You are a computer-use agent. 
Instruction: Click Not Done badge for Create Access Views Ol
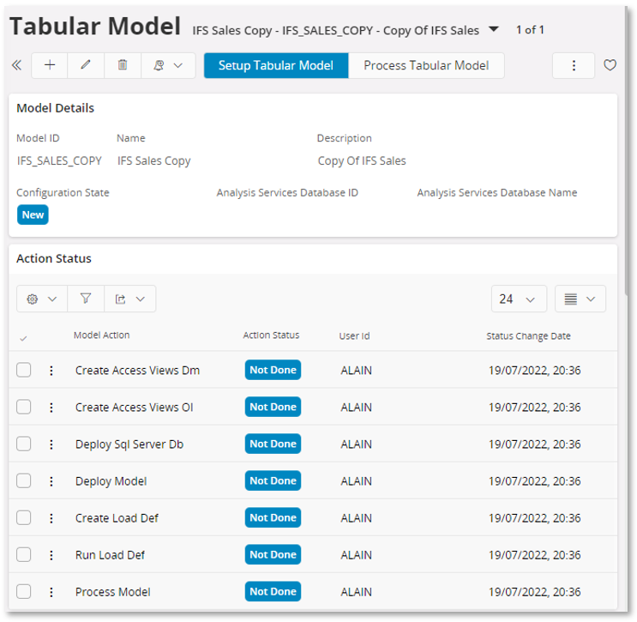point(273,407)
